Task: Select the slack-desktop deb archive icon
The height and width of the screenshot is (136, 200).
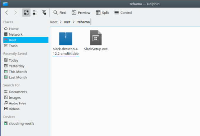Action: coord(66,39)
